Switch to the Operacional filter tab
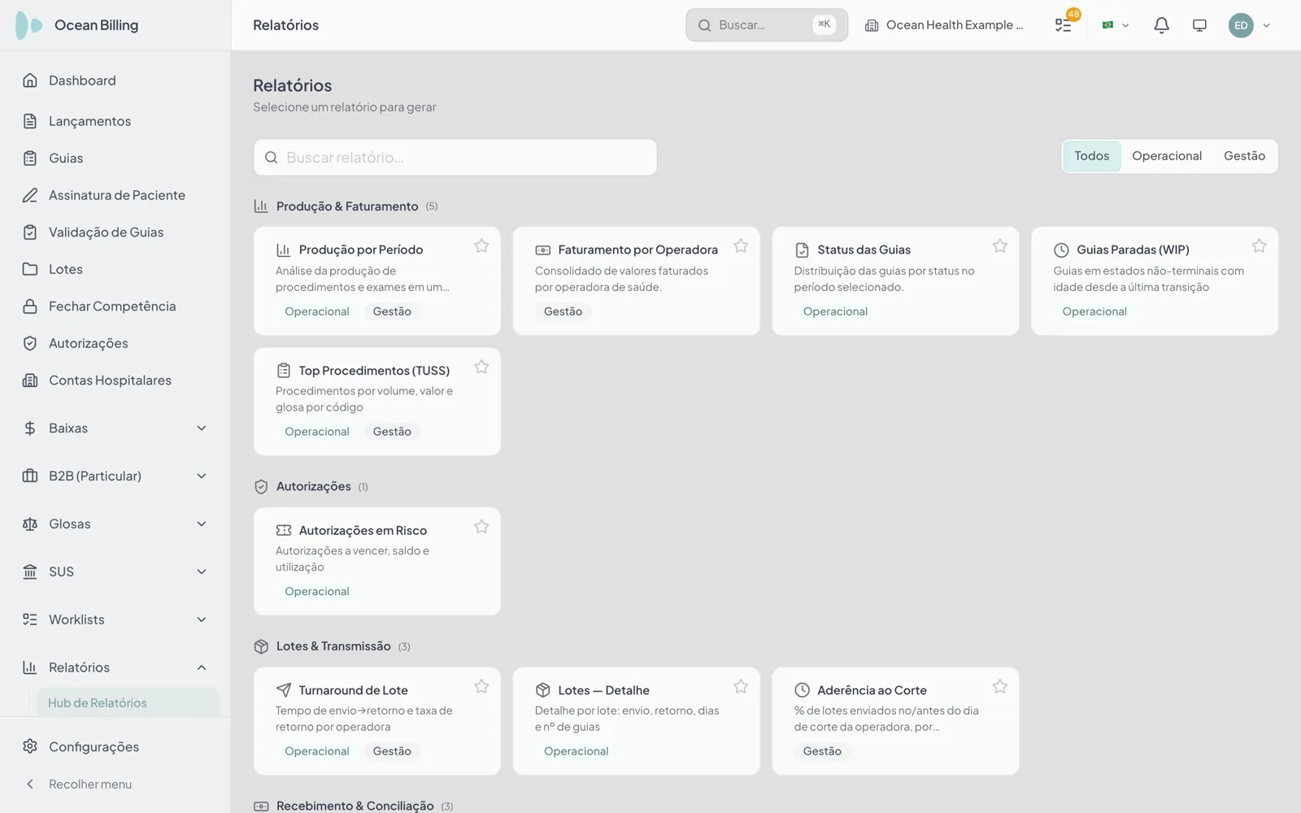Viewport: 1301px width, 813px height. 1167,156
